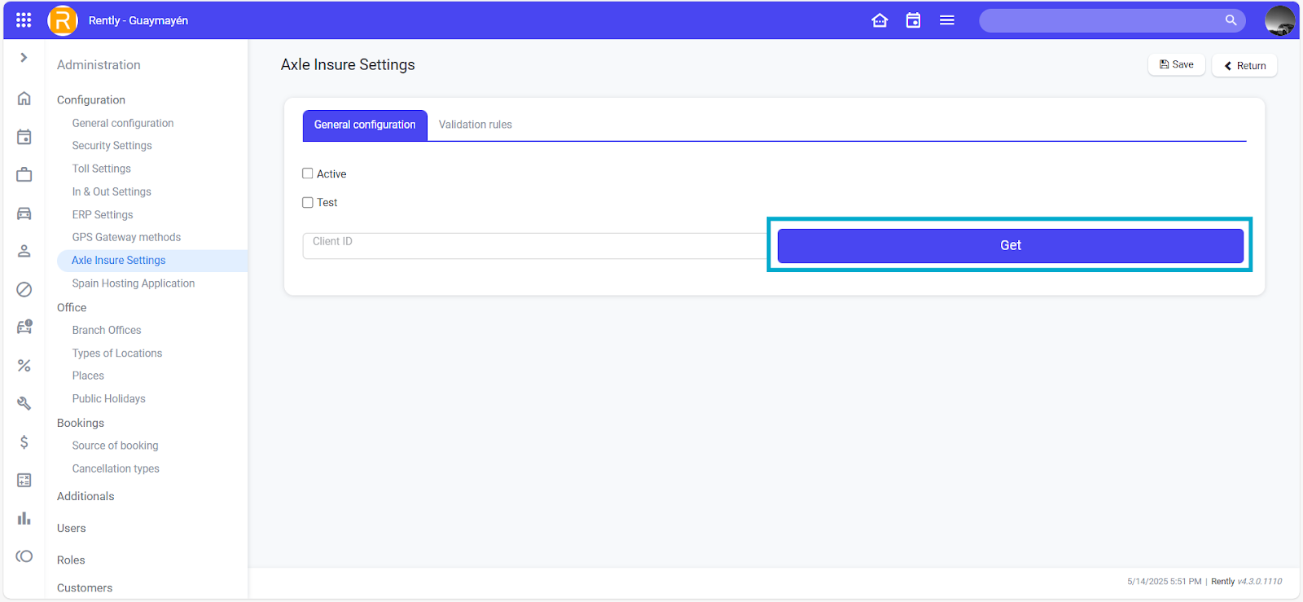Click the Client ID input field
1303x602 pixels.
click(534, 245)
